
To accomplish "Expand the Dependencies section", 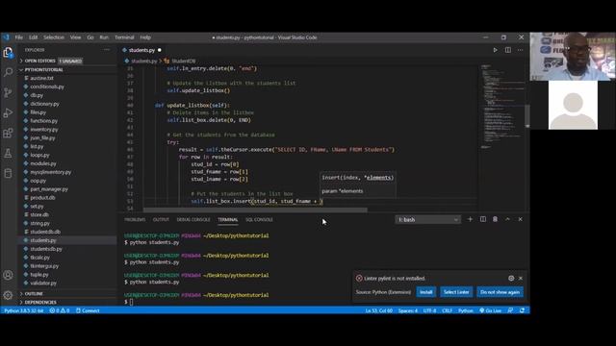I will (x=40, y=302).
